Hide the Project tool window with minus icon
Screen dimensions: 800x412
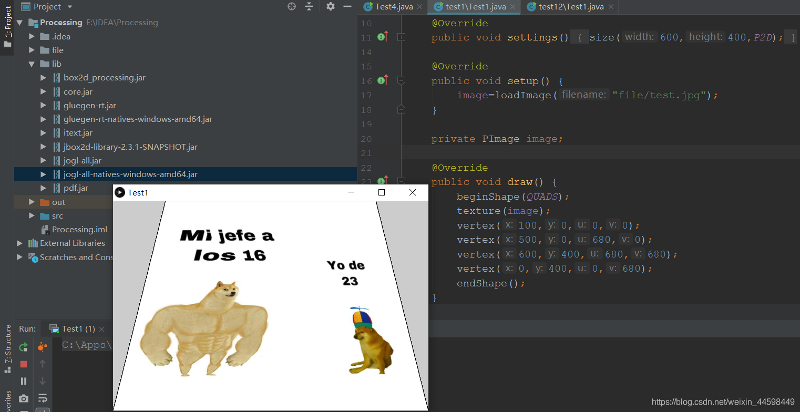[347, 6]
